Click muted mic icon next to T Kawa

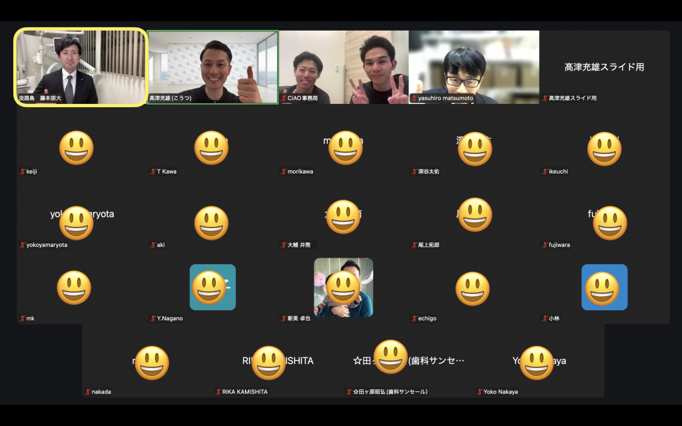pyautogui.click(x=153, y=172)
